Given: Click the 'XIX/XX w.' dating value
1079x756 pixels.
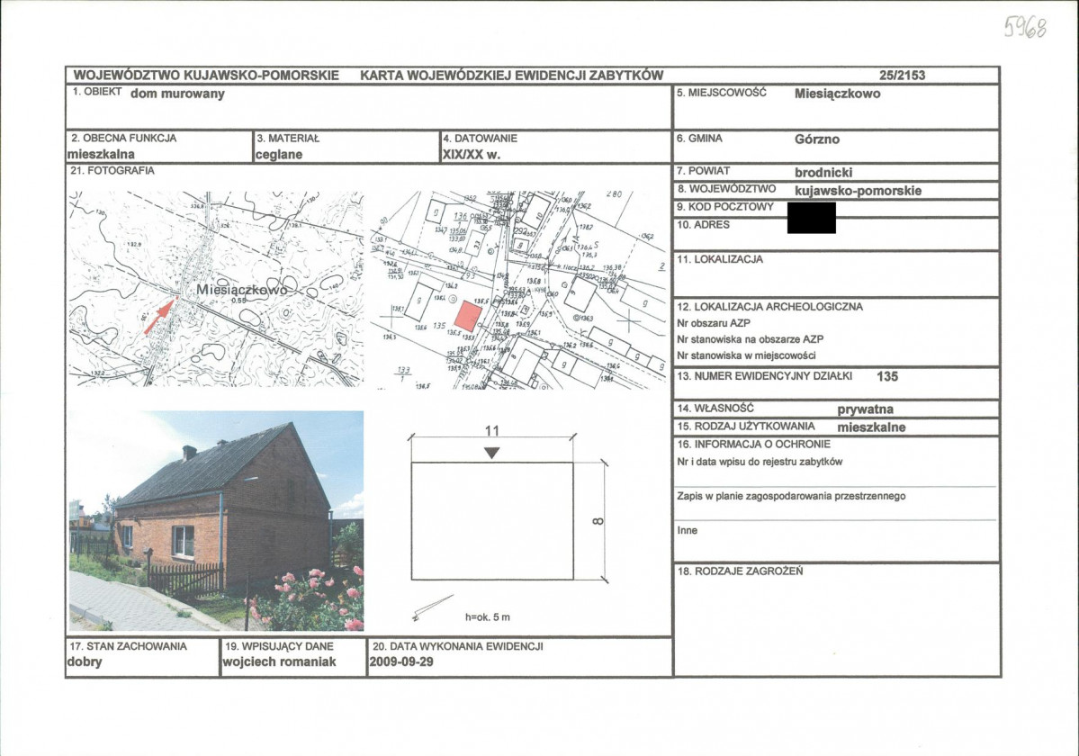Looking at the screenshot, I should tap(472, 154).
